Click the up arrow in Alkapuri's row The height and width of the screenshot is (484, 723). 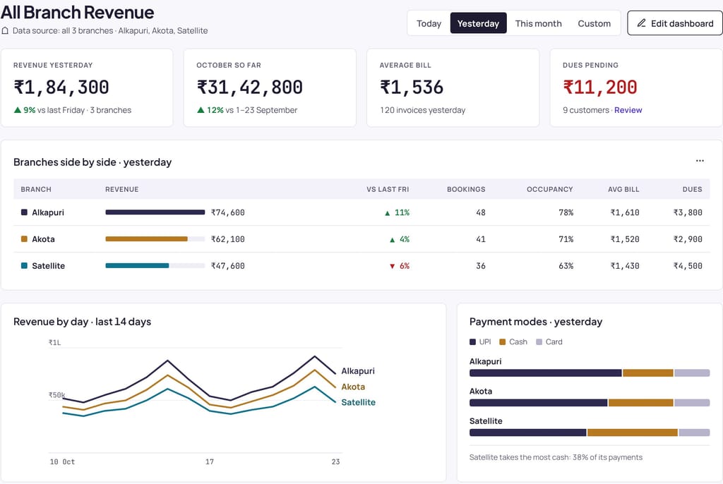coord(388,213)
